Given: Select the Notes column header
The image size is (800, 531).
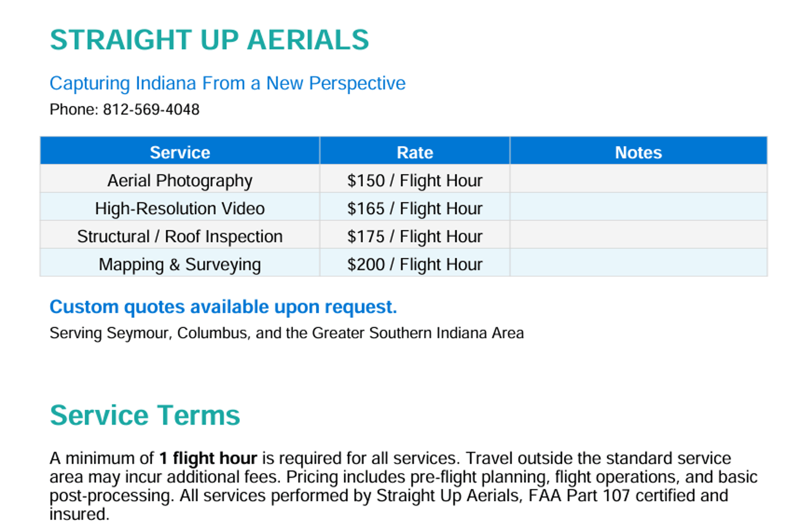Looking at the screenshot, I should coord(638,152).
